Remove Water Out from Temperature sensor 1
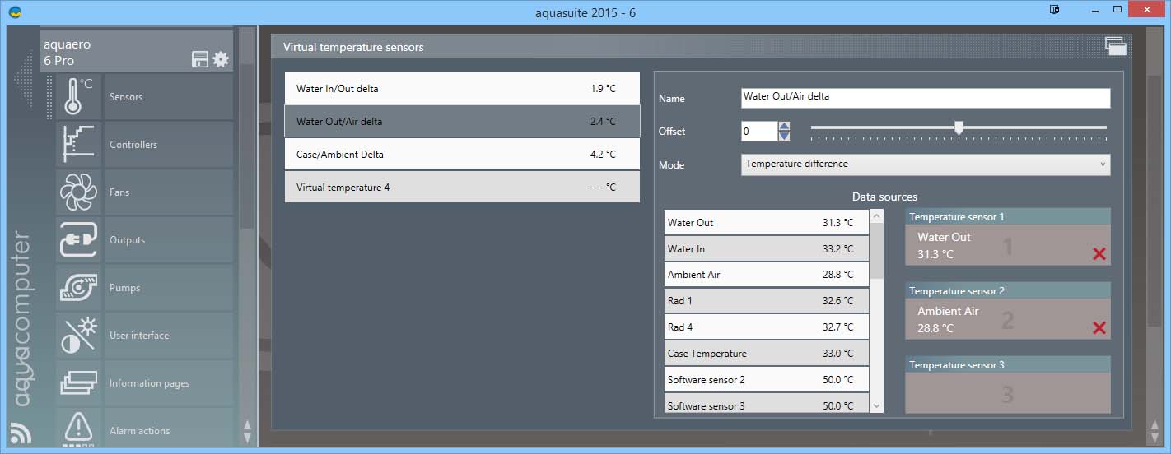 click(1099, 254)
